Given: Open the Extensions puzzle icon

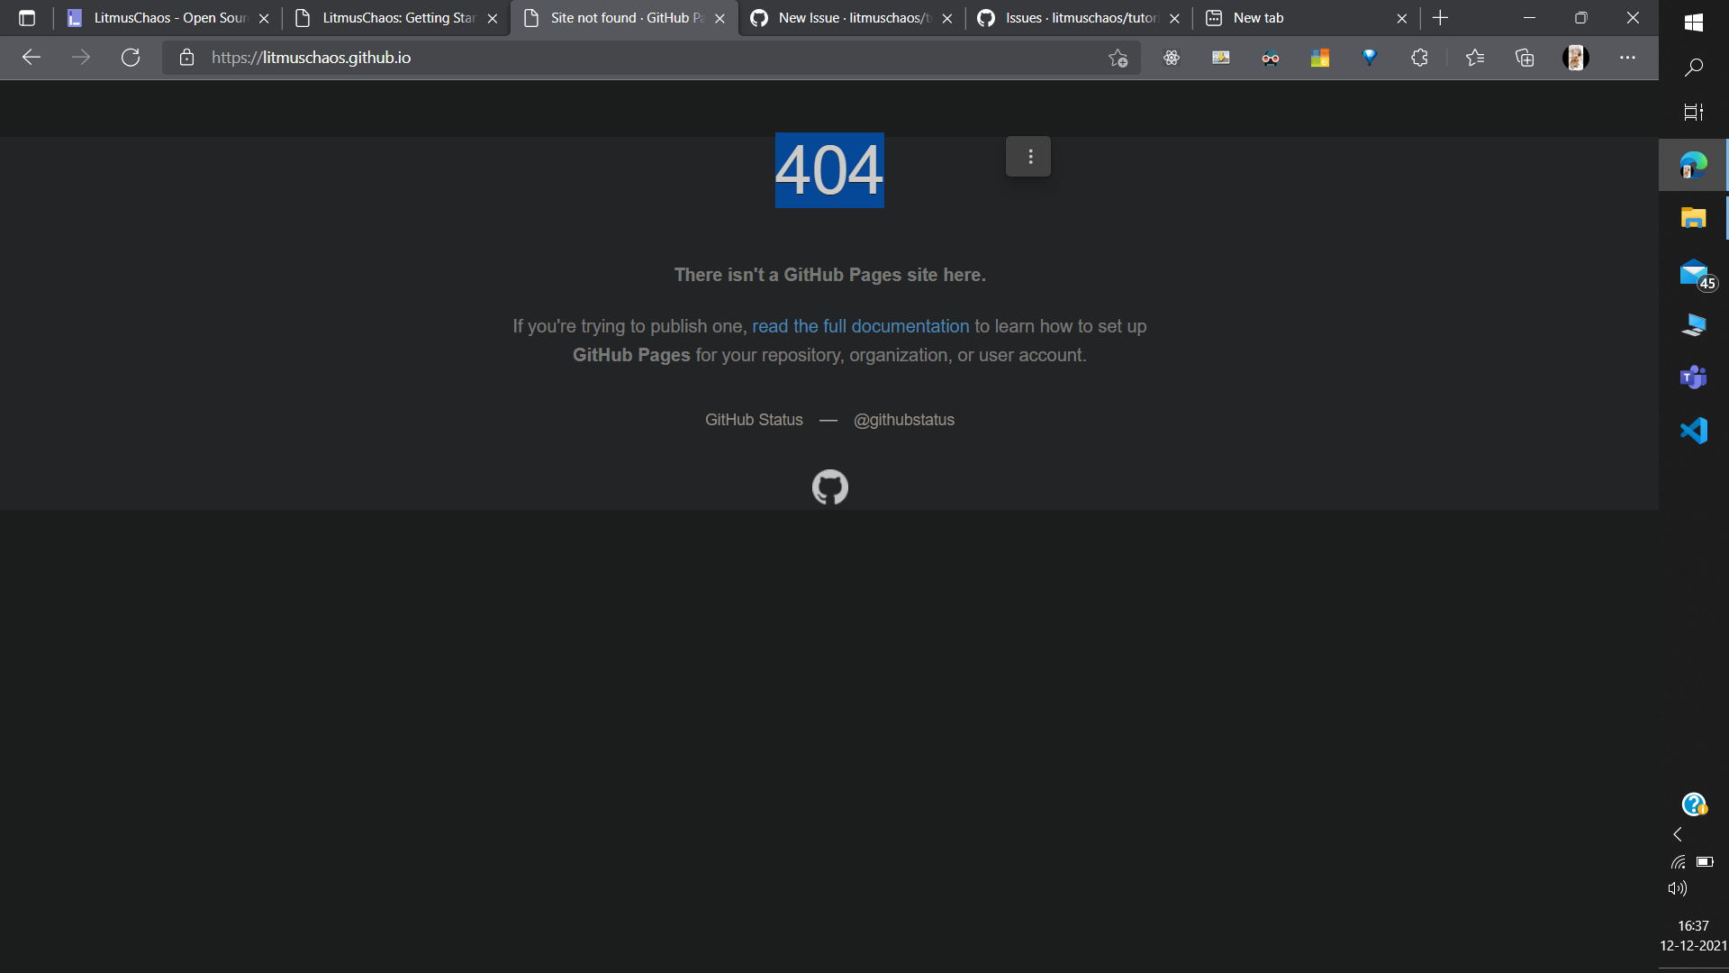Looking at the screenshot, I should click(x=1419, y=58).
